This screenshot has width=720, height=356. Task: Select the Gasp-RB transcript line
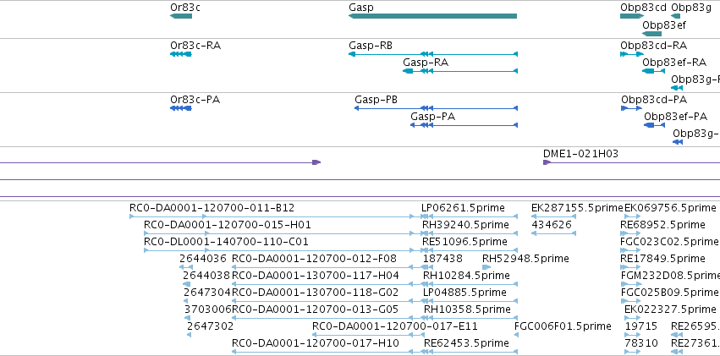[433, 54]
